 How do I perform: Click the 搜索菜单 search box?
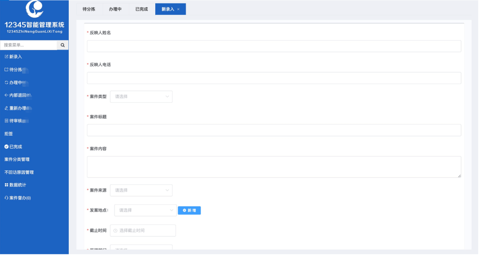pyautogui.click(x=28, y=45)
